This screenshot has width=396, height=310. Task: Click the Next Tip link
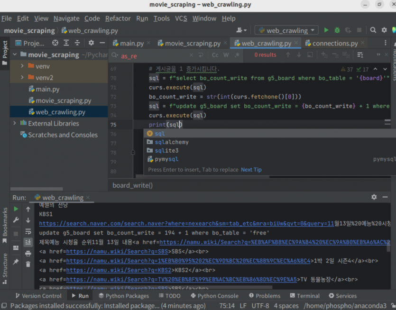pos(251,170)
